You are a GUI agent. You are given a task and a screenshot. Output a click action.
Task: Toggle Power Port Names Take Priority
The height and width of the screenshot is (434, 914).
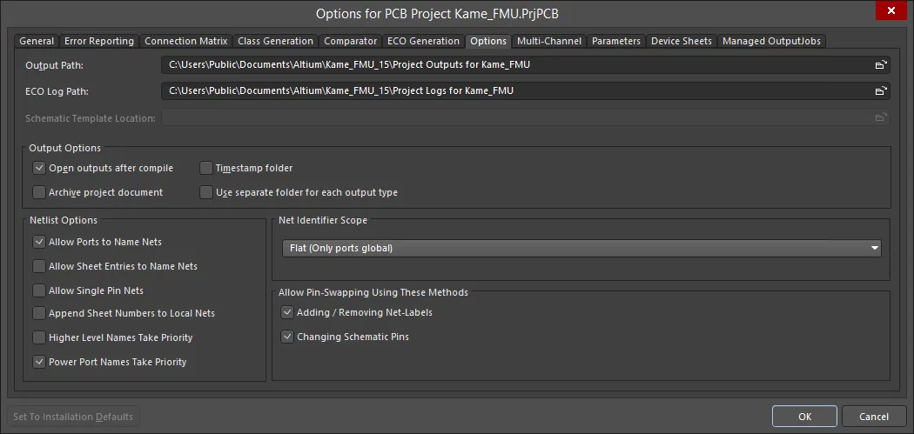[x=39, y=362]
